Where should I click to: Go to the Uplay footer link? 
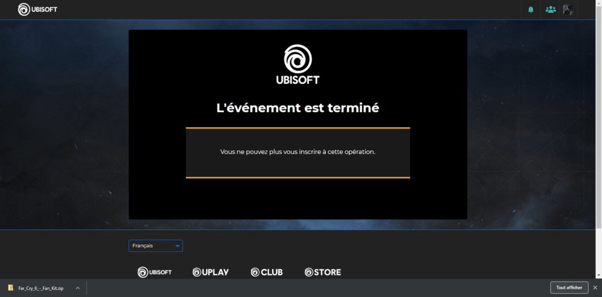tap(210, 272)
